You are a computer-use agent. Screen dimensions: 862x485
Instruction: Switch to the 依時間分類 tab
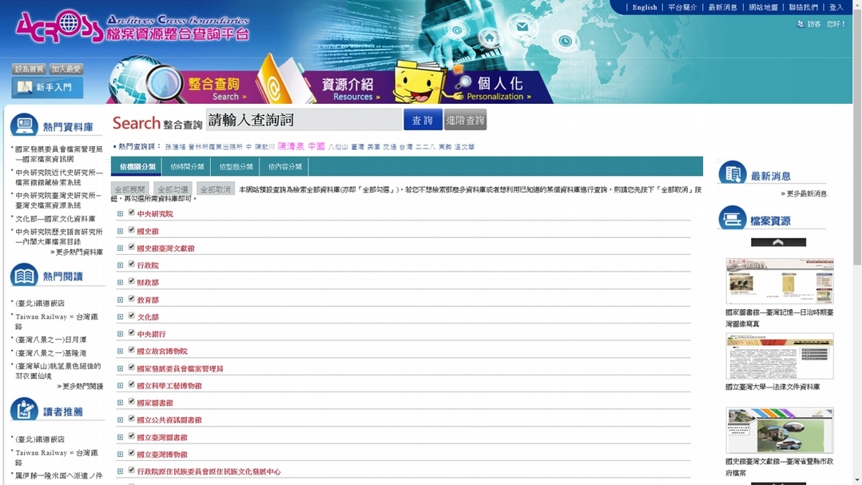point(187,167)
